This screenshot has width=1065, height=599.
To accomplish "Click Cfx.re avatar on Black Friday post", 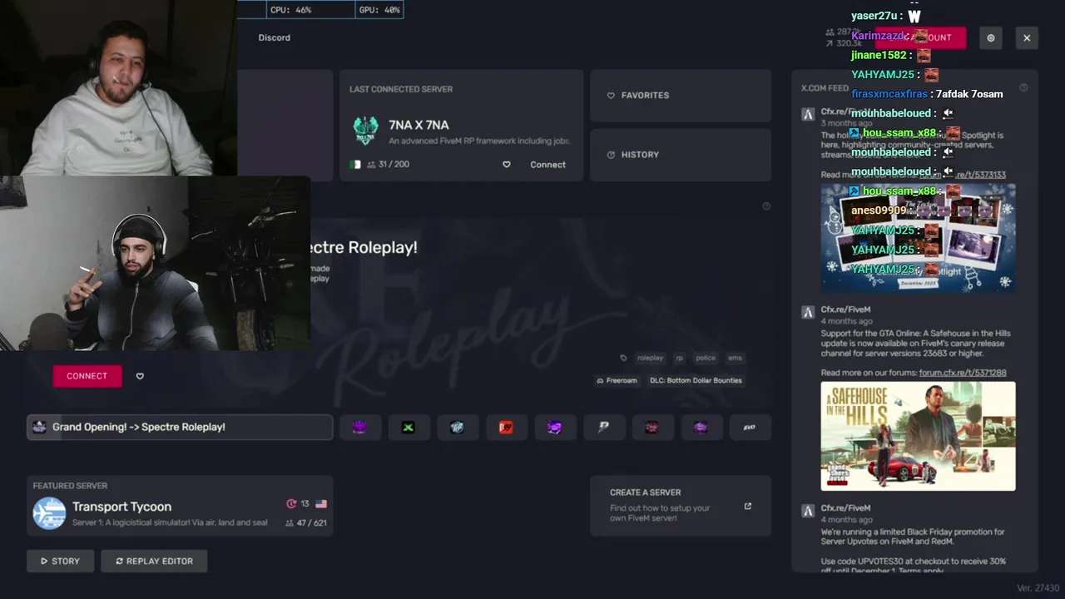I will tap(807, 511).
